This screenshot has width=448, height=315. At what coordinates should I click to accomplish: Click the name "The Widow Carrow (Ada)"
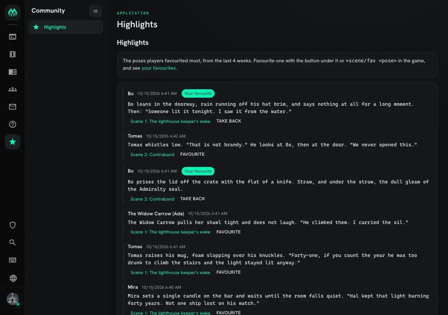coord(156,213)
